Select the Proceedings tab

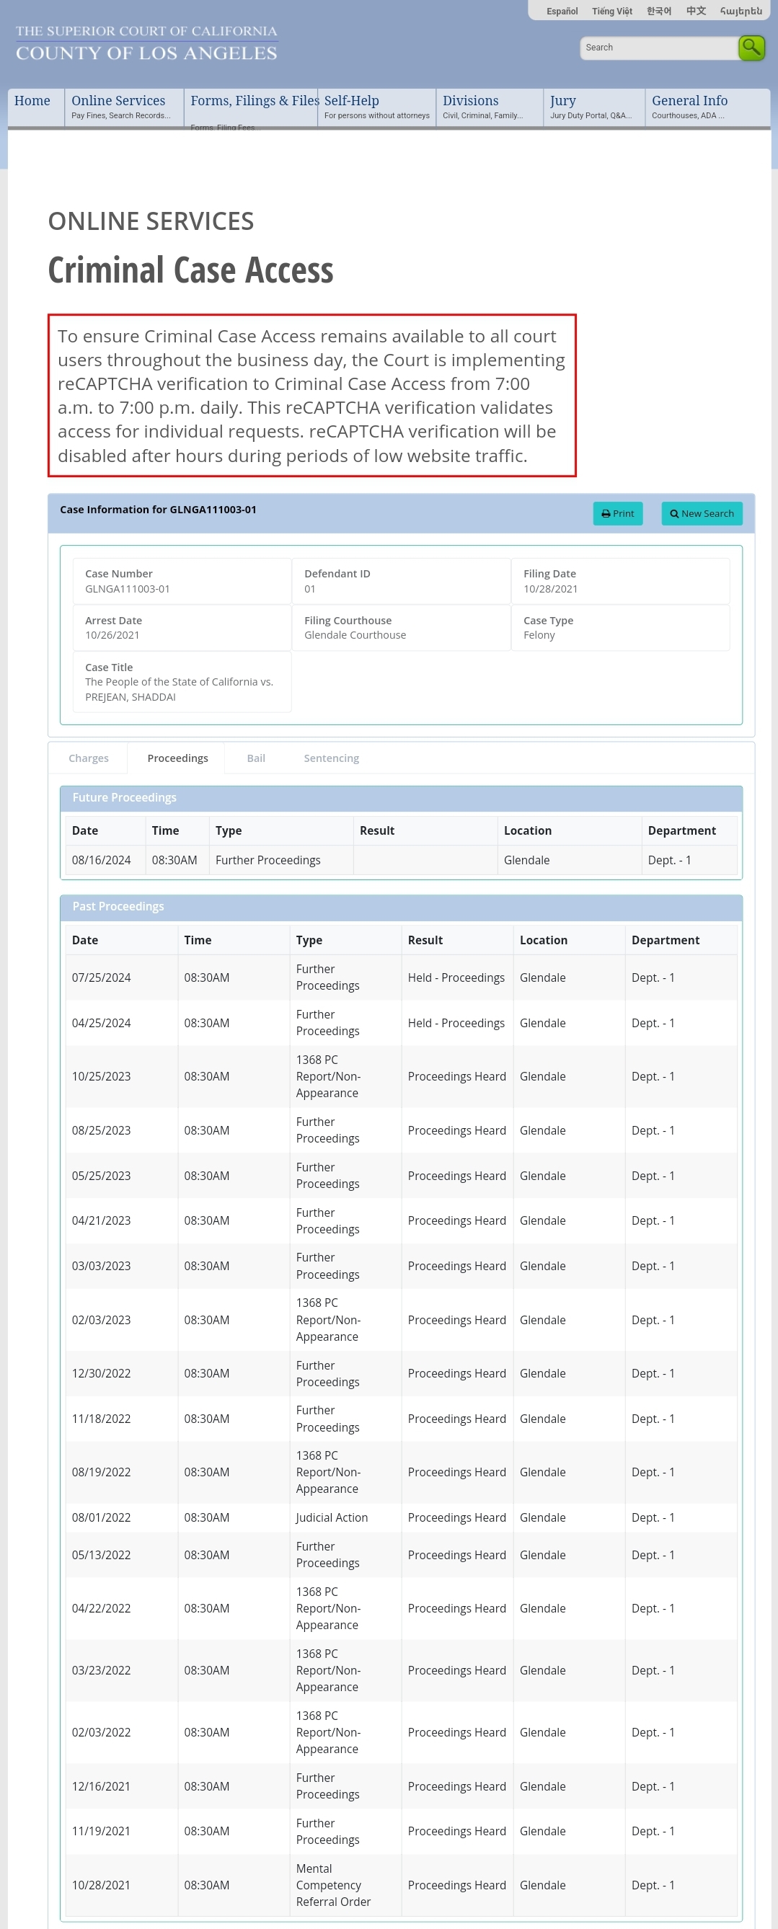click(x=177, y=758)
